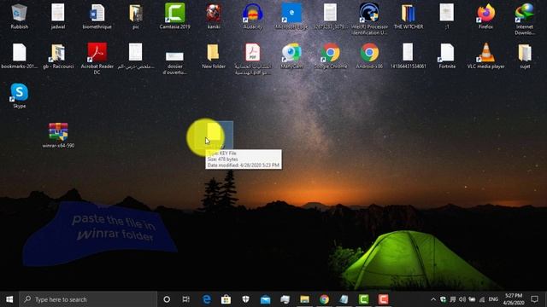The width and height of the screenshot is (547, 307).
Task: Open File Explorer on the taskbar
Action: pos(304,299)
